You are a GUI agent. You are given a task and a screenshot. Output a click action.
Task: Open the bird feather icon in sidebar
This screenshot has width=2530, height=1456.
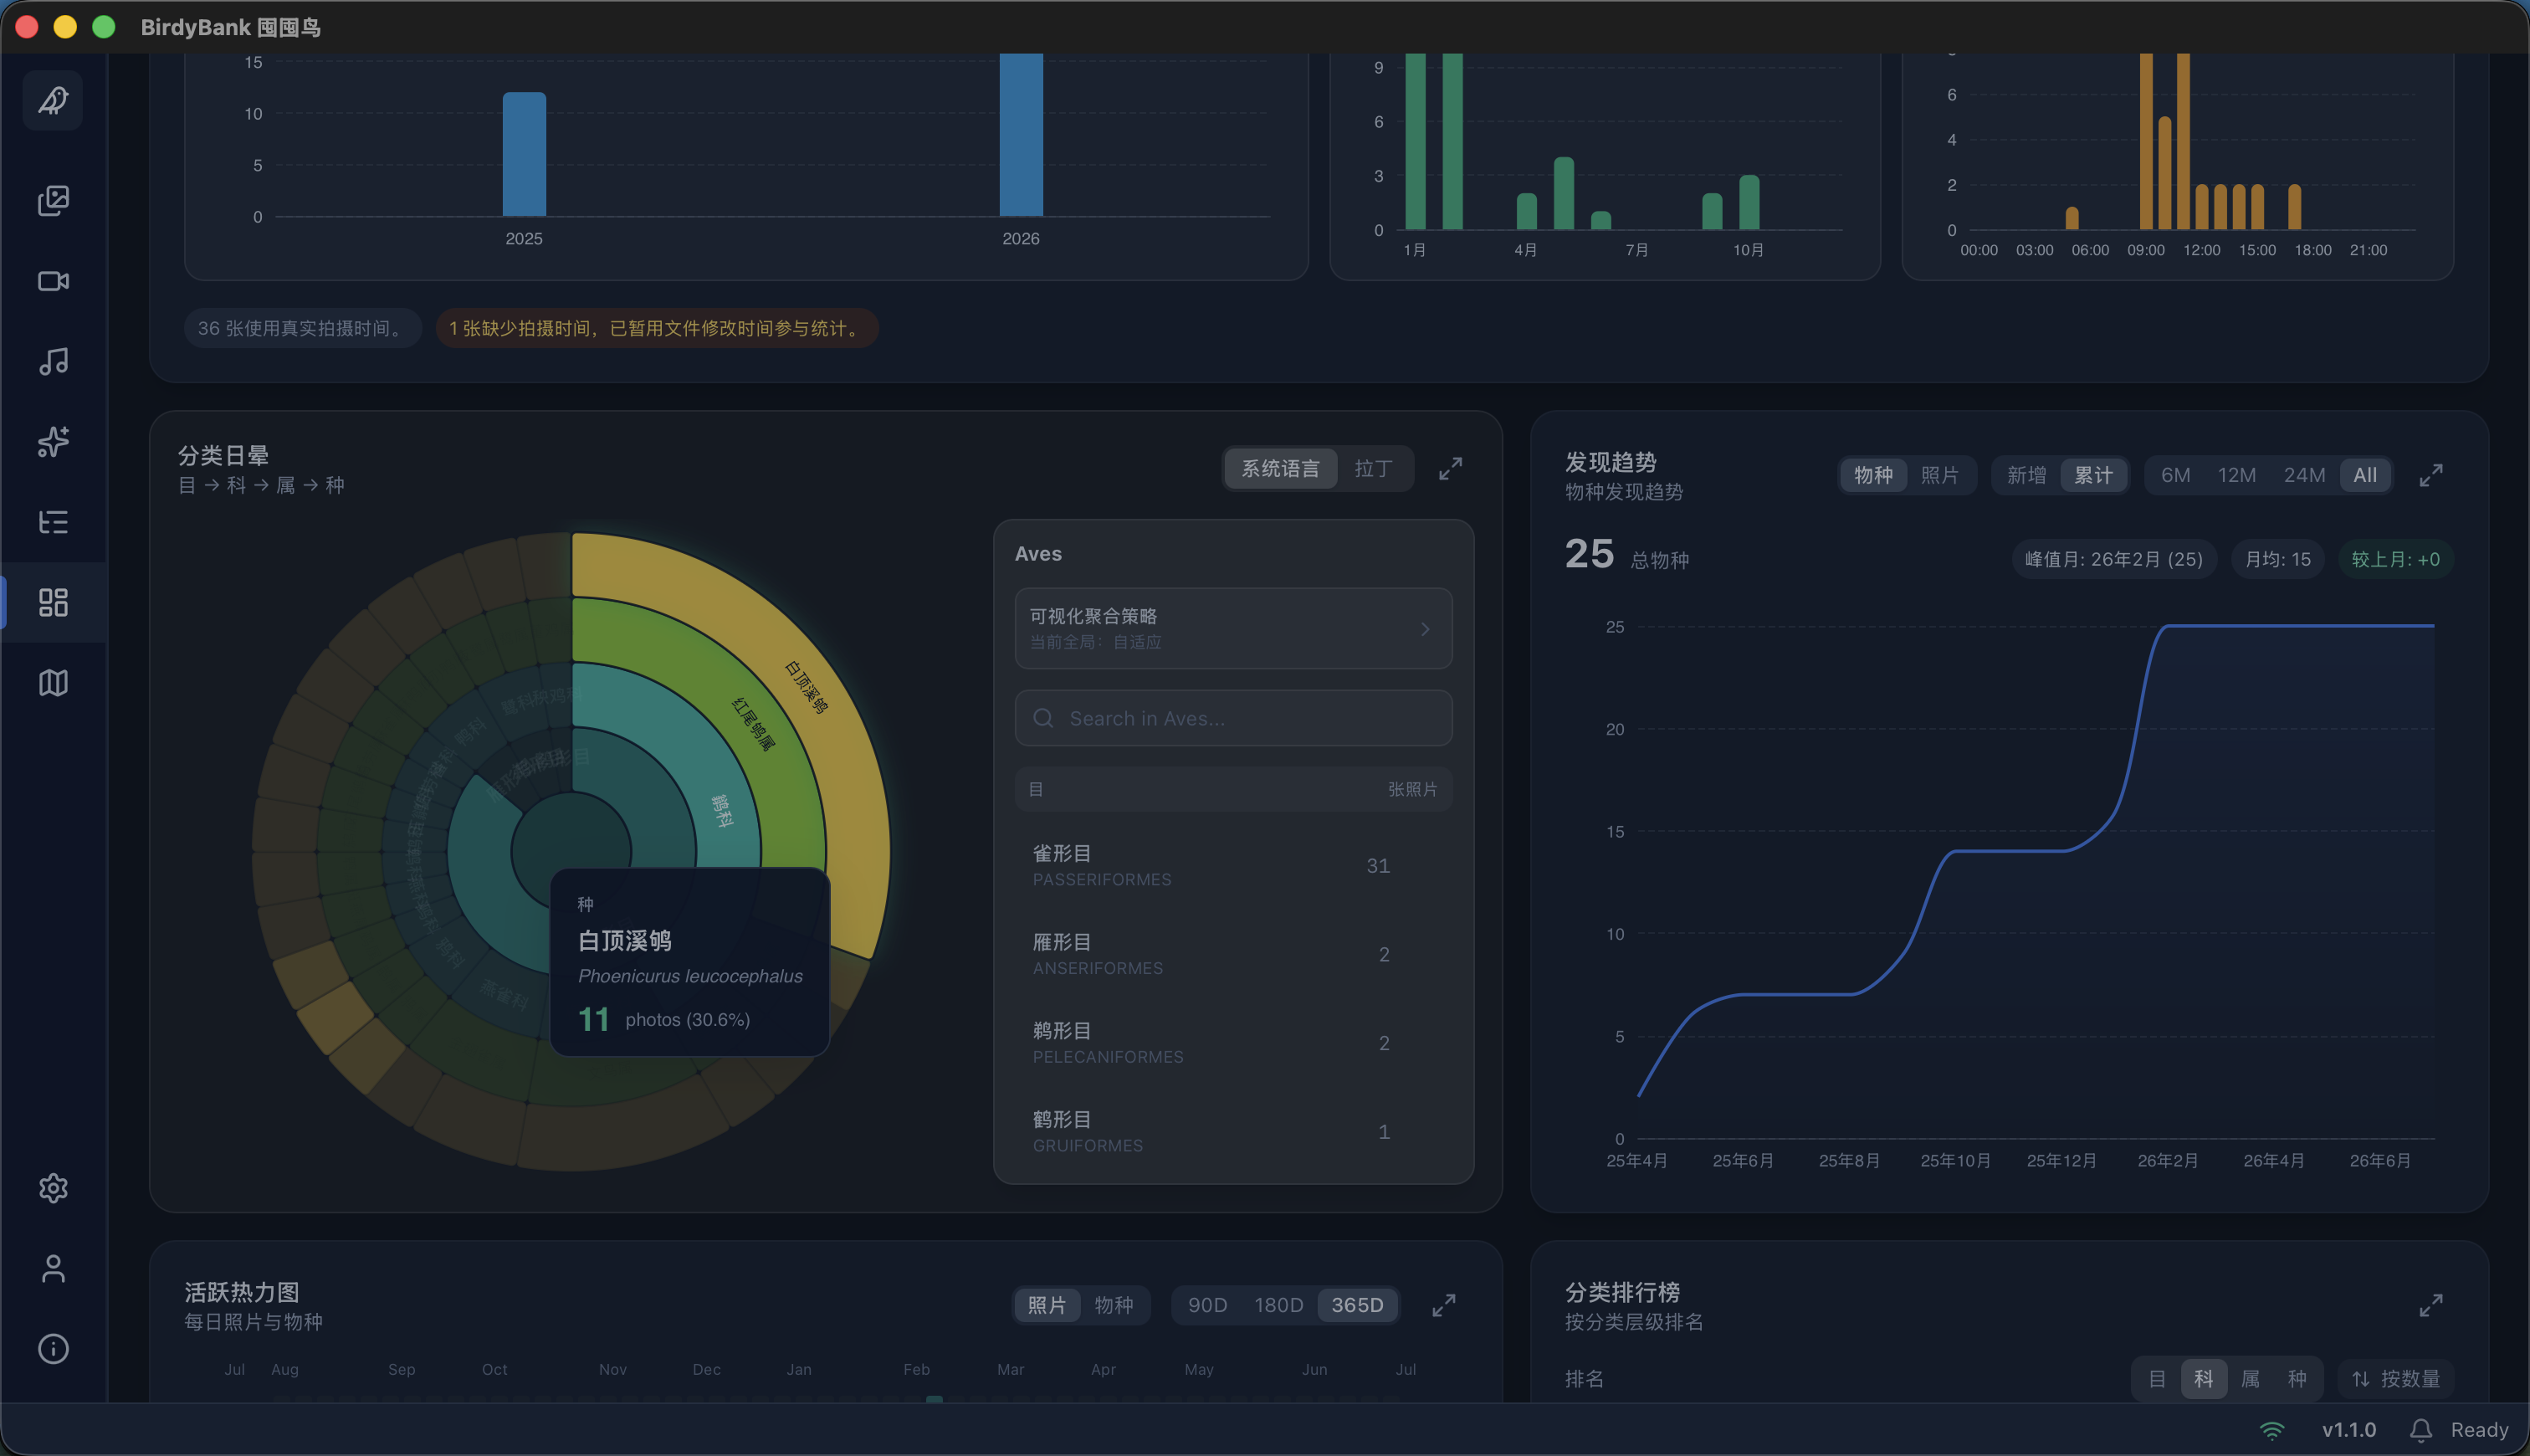click(x=53, y=100)
